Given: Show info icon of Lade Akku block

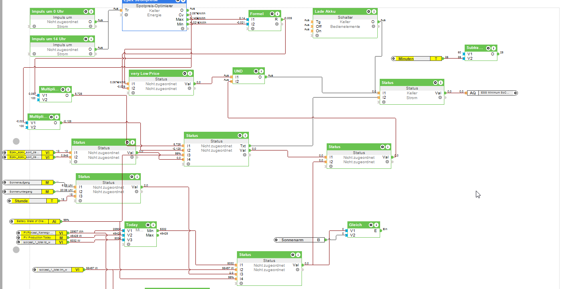Looking at the screenshot, I should coord(374,12).
